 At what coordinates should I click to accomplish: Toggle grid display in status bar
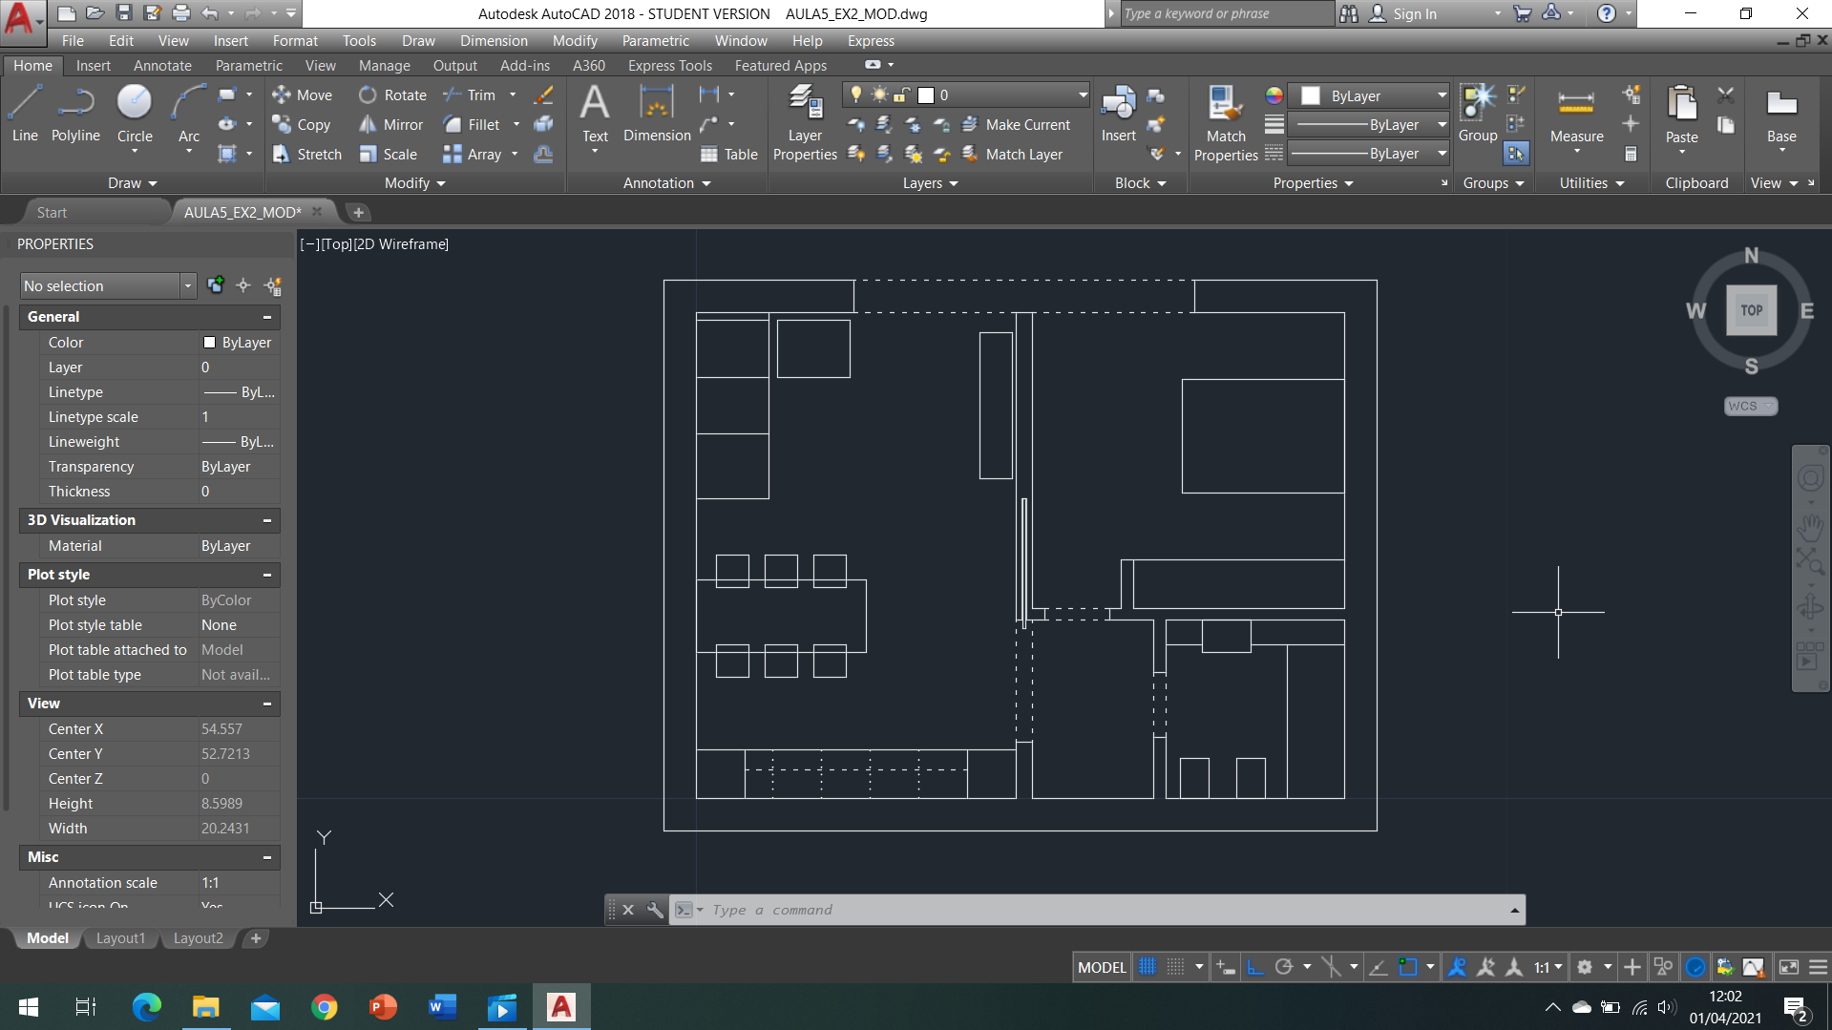tap(1148, 967)
